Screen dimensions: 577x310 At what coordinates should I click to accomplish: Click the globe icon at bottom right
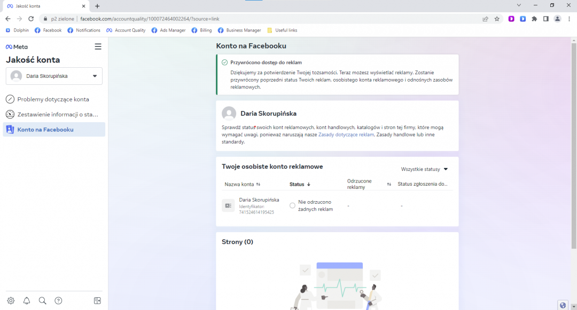tap(563, 305)
